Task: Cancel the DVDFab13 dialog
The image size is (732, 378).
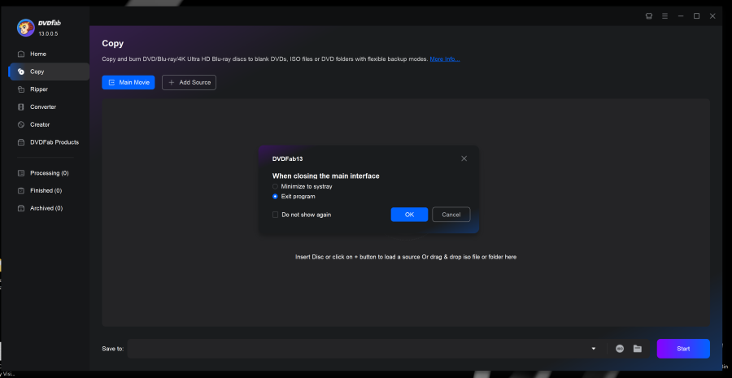Action: (451, 215)
